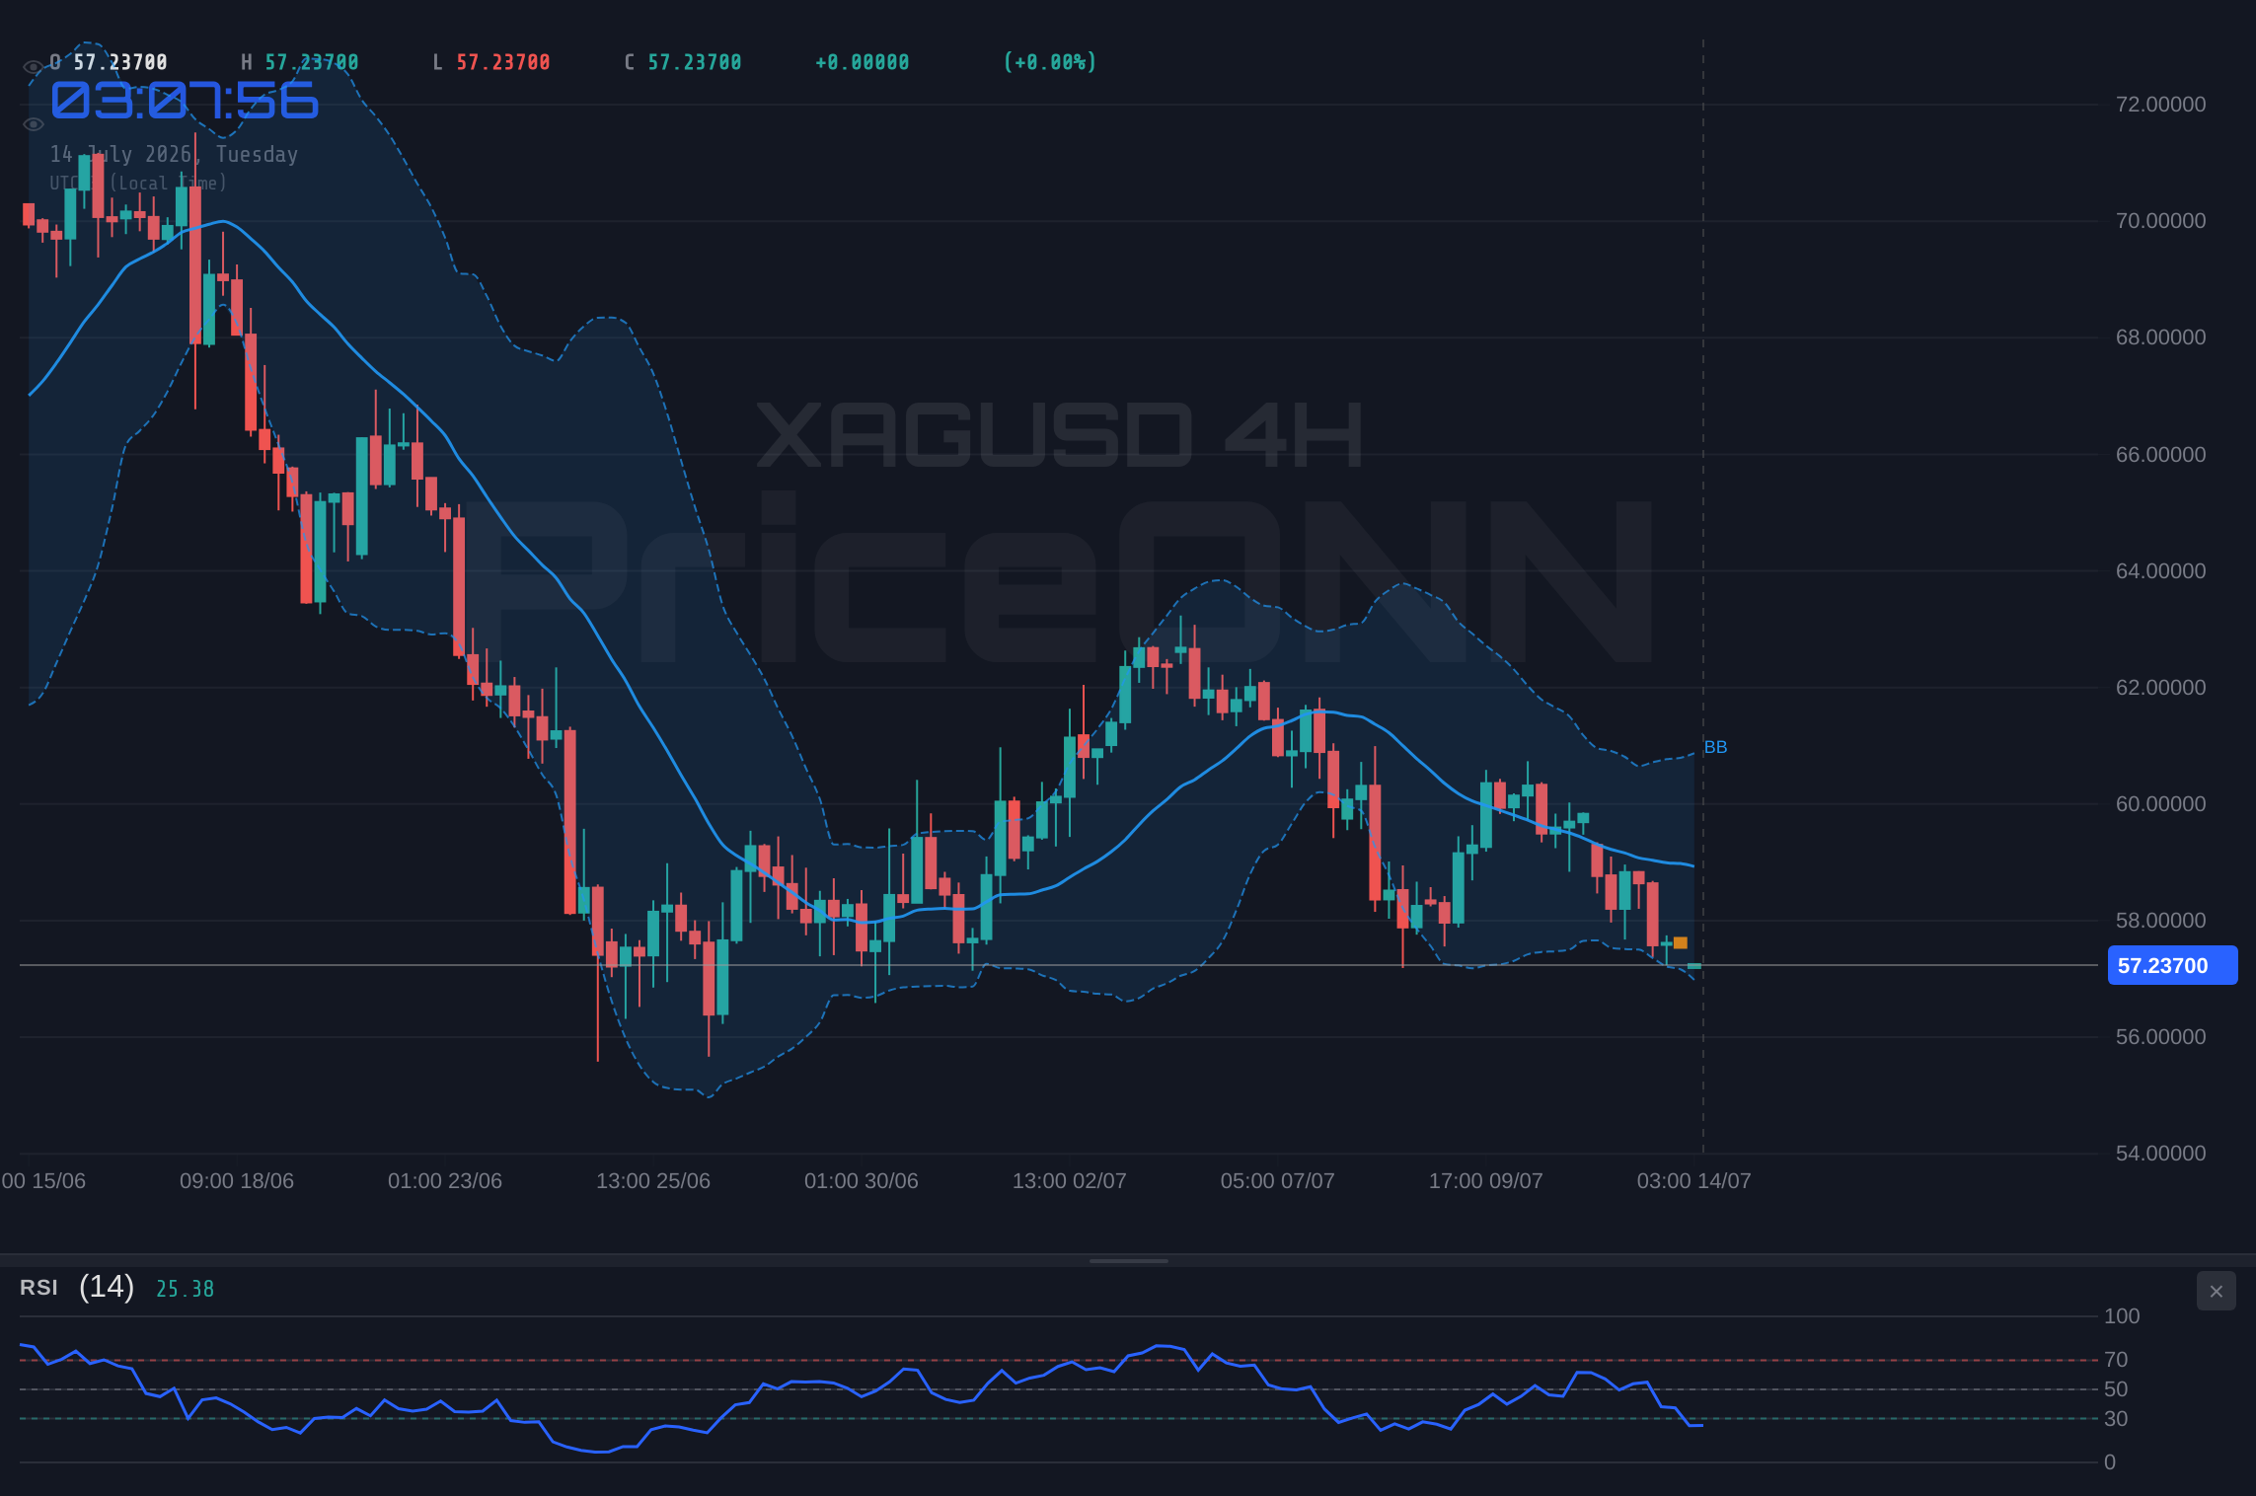The height and width of the screenshot is (1496, 2256).
Task: Click the High value in OHLC row
Action: click(x=312, y=62)
